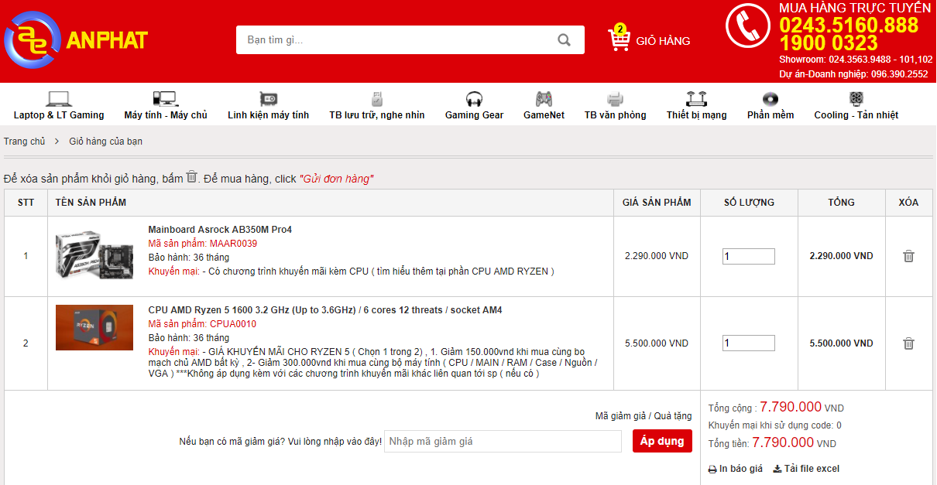Click the 2.290.000 VND unit price cell
The image size is (937, 485).
pos(657,256)
